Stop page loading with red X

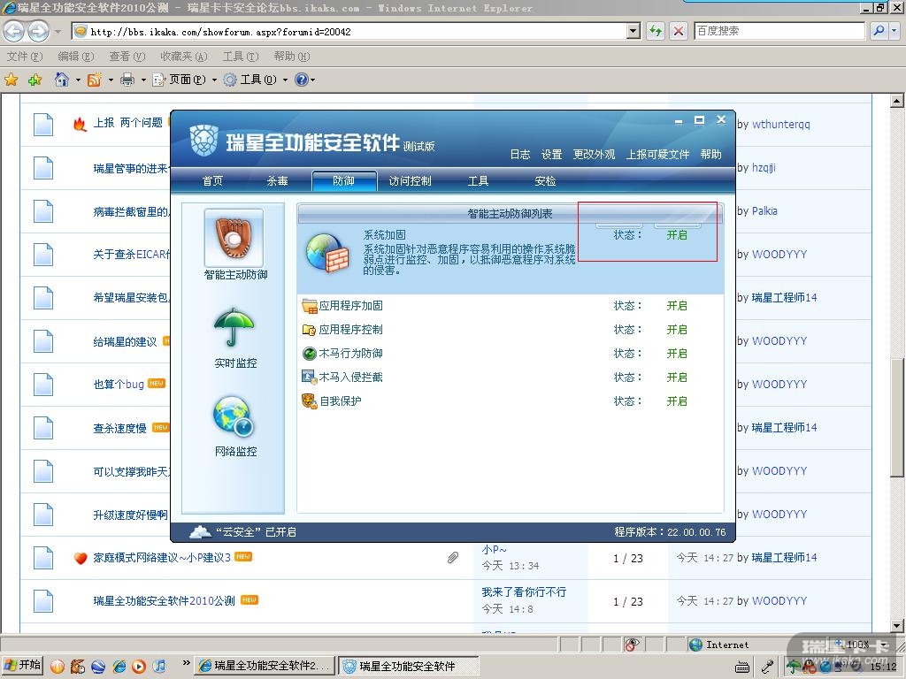point(679,31)
